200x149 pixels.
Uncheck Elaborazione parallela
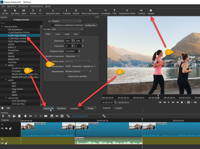pyautogui.click(x=66, y=76)
